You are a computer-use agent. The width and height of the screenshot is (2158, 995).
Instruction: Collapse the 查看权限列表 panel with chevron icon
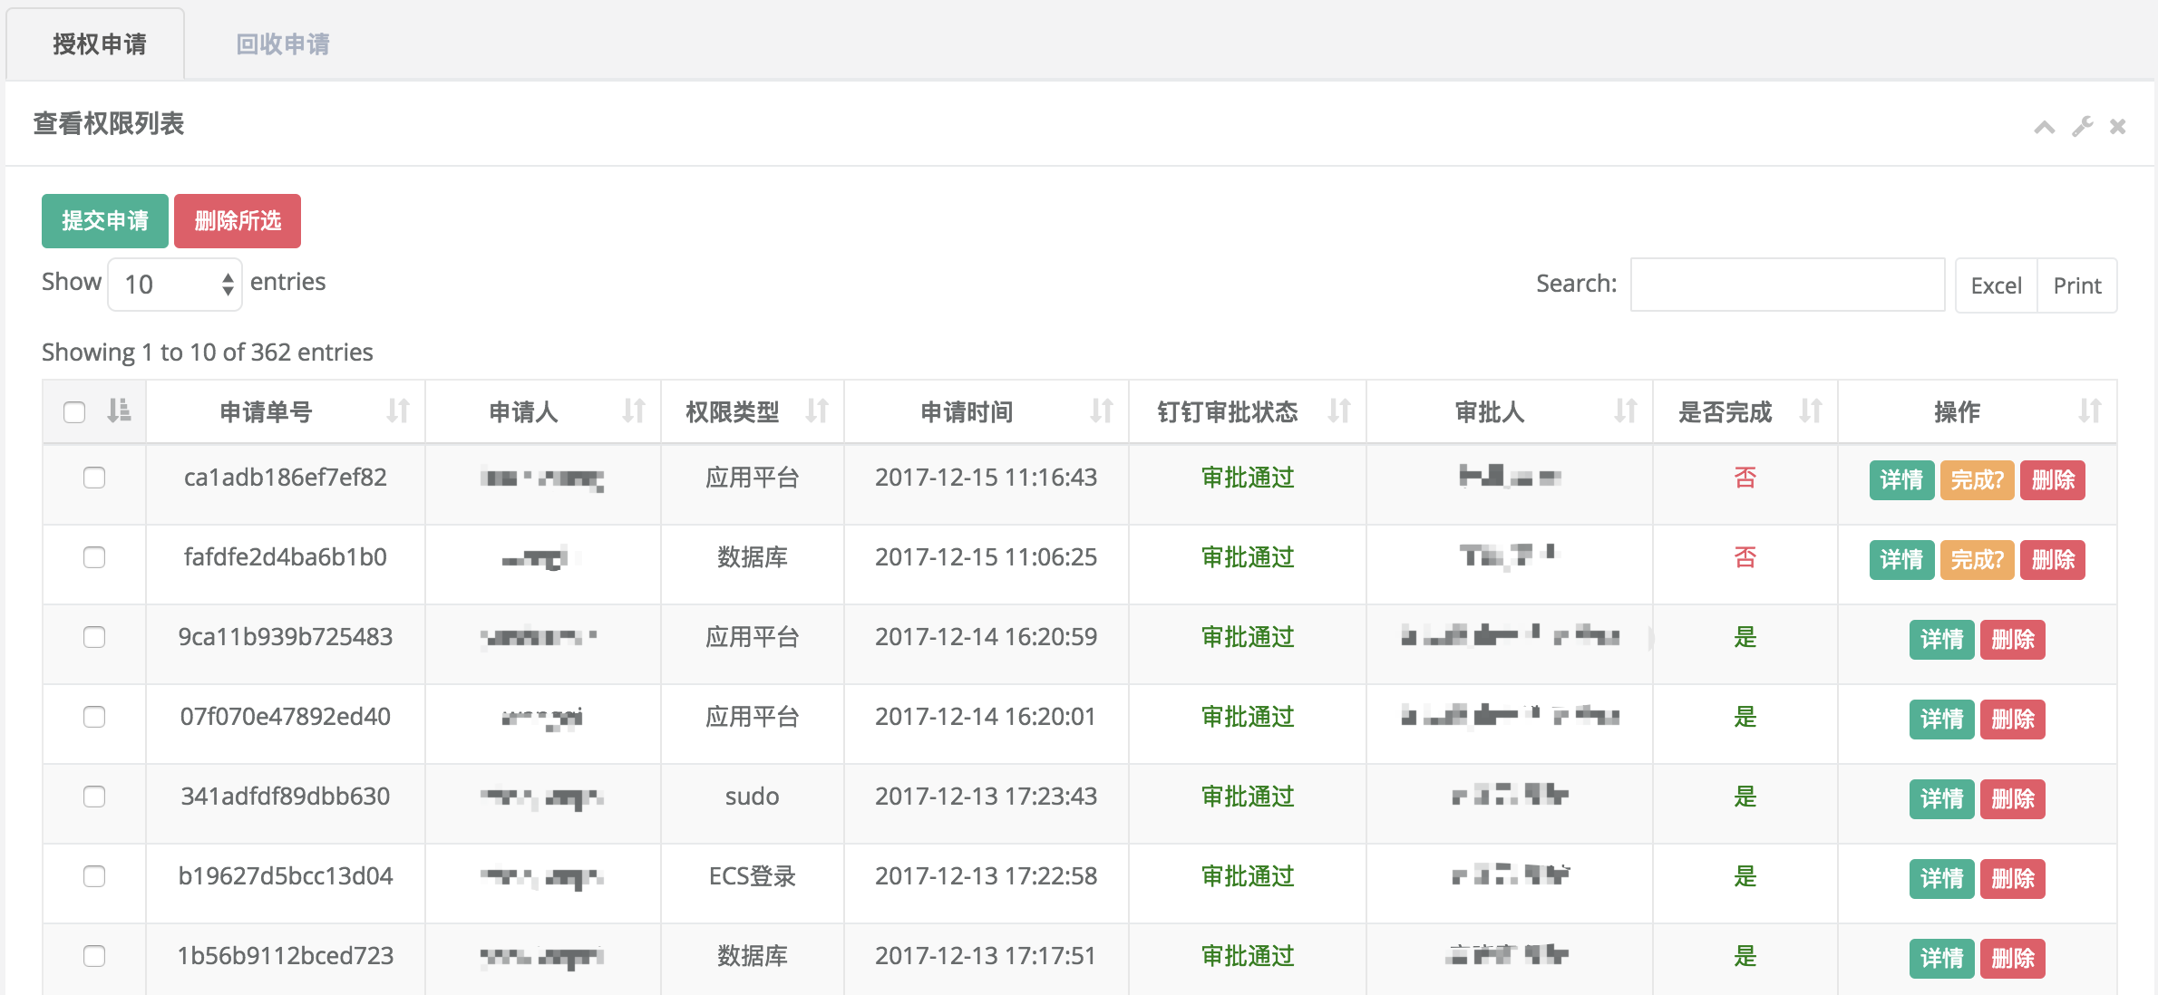2044,127
